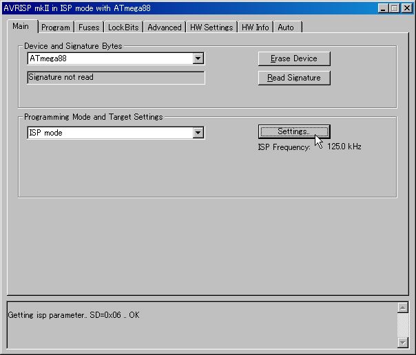
Task: Expand the ISP mode dropdown
Action: pyautogui.click(x=198, y=133)
